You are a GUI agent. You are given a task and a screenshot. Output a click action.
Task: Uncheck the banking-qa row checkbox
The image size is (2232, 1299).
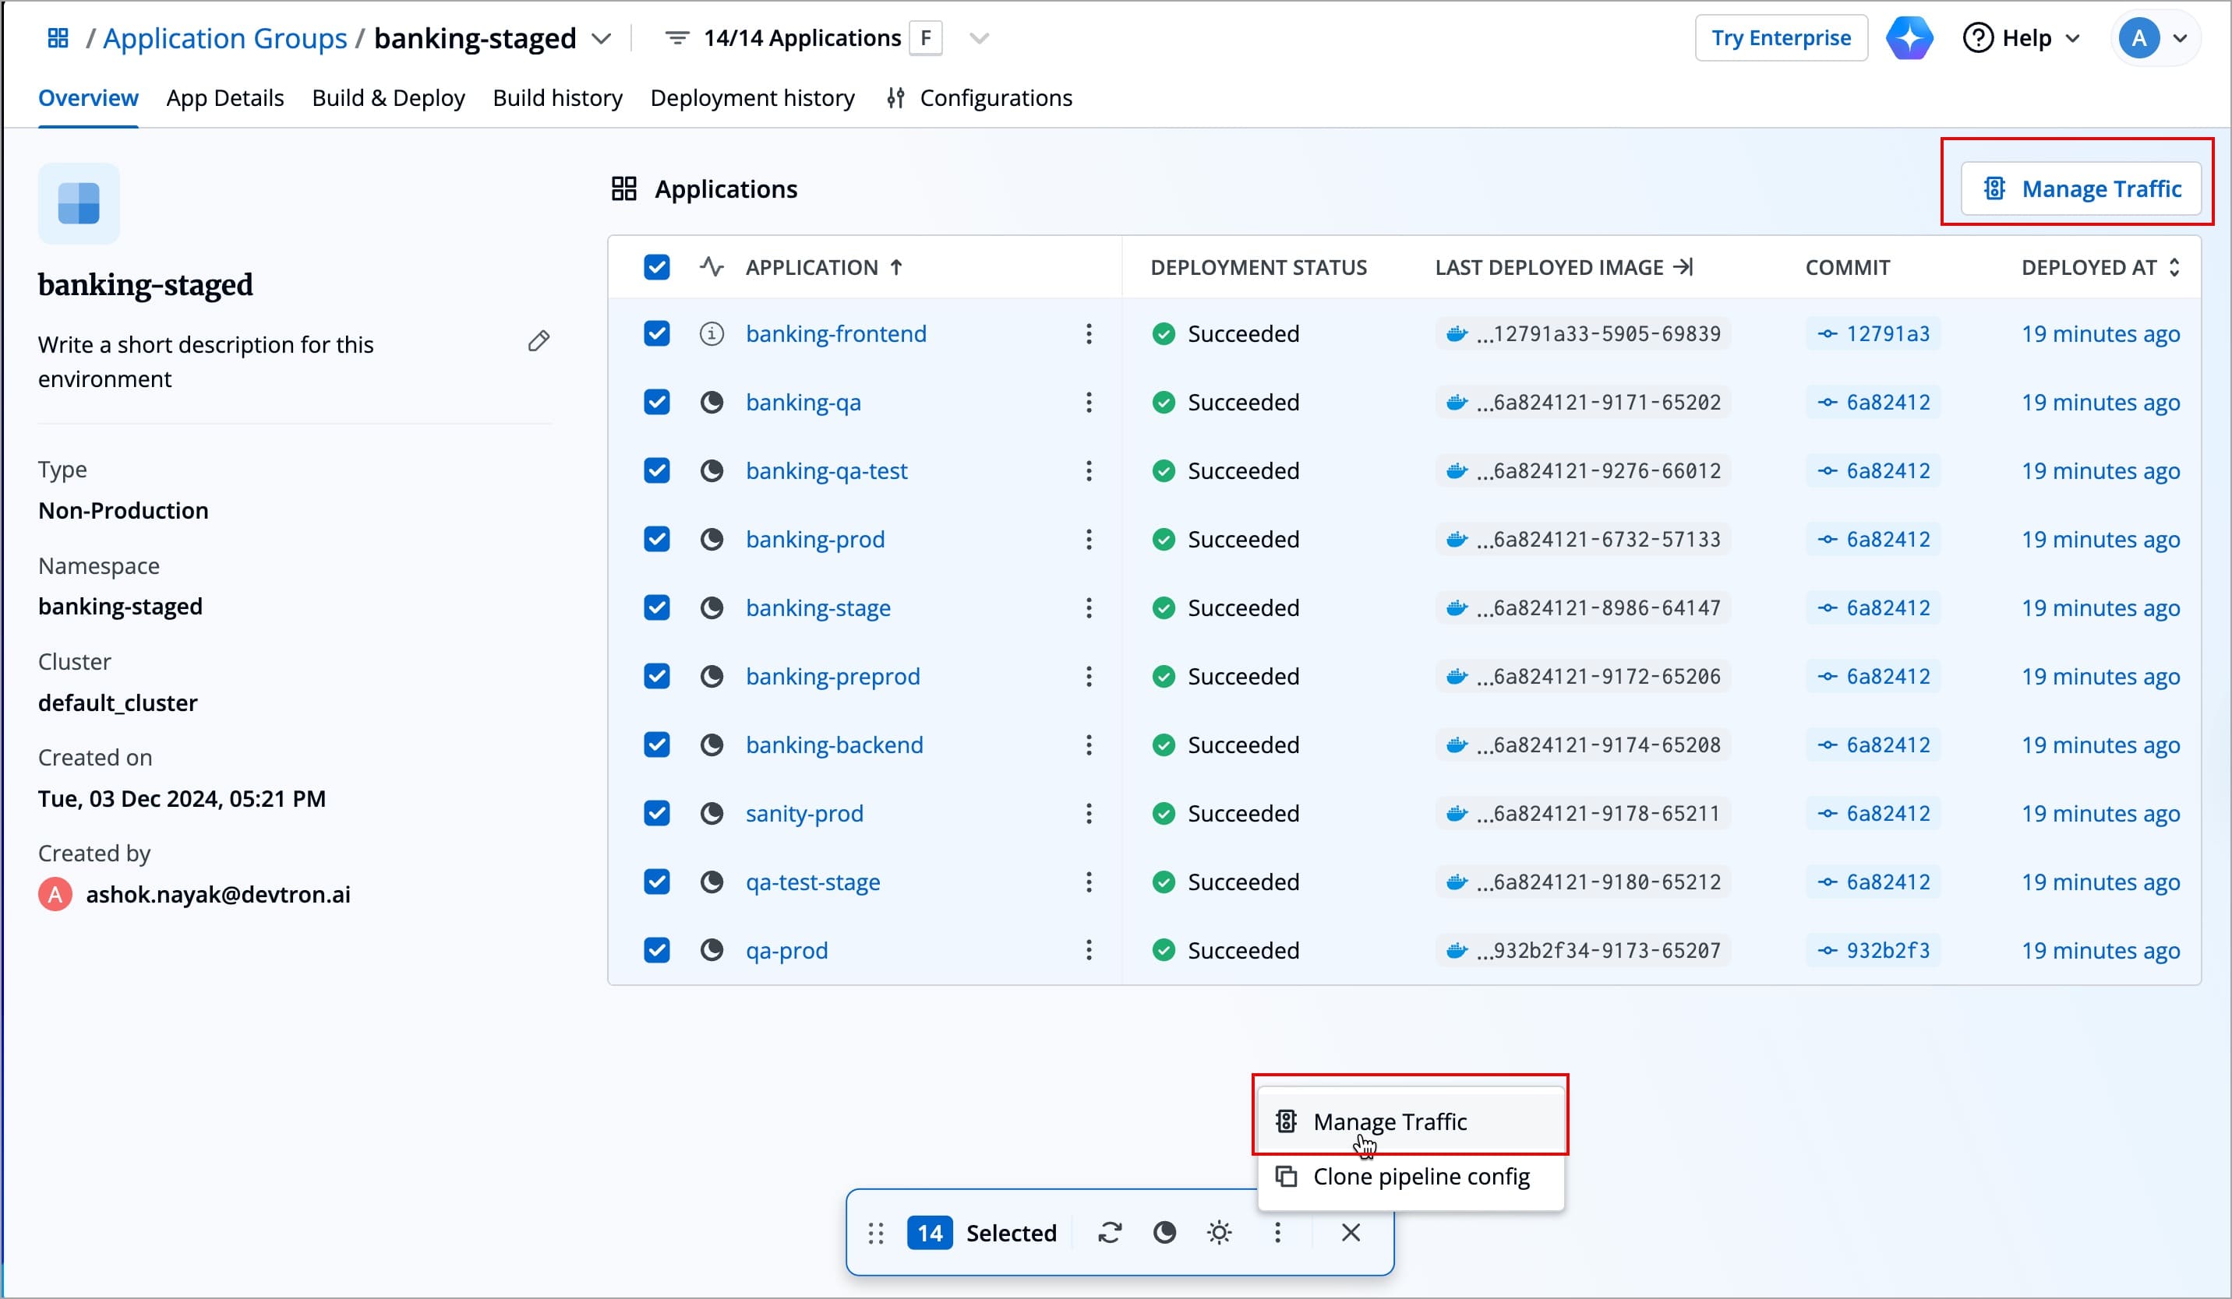pos(656,403)
